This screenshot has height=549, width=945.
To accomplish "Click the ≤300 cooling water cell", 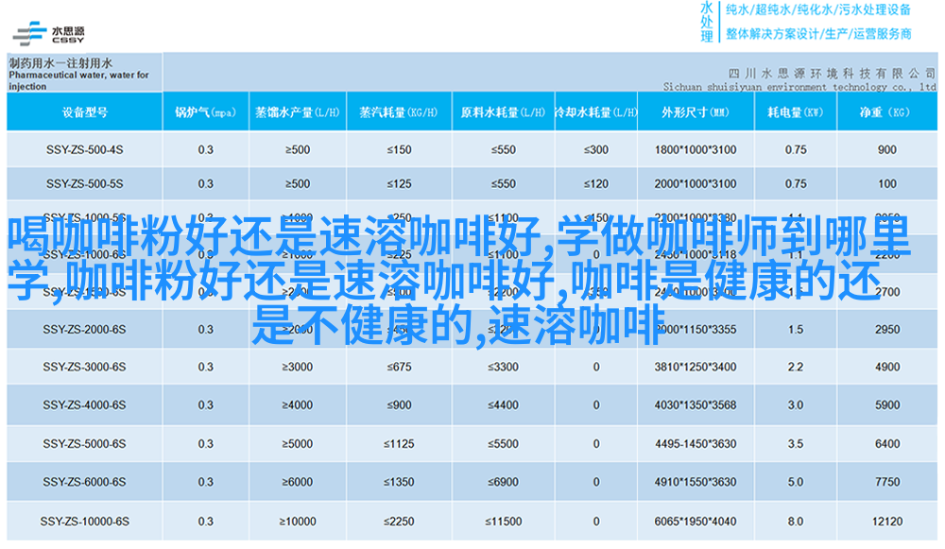I will pyautogui.click(x=595, y=149).
